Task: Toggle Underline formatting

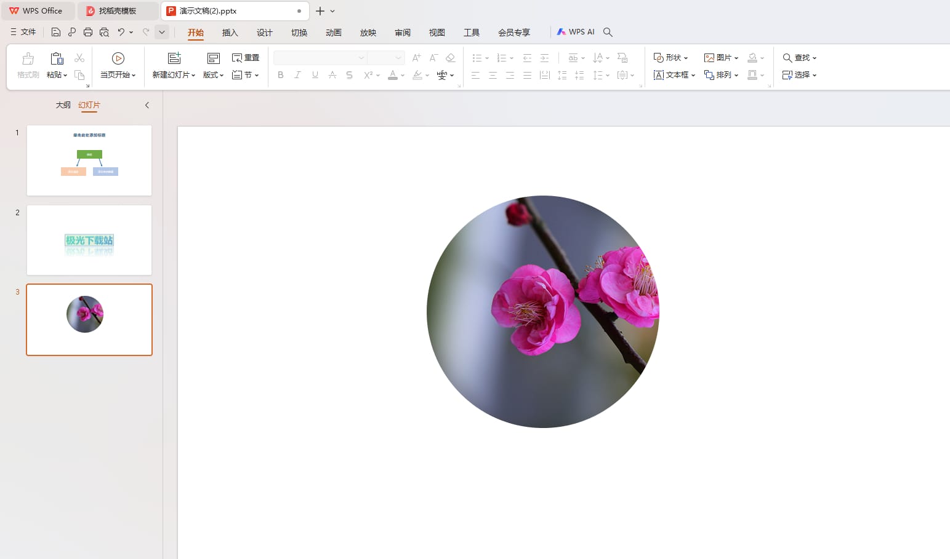Action: 315,75
